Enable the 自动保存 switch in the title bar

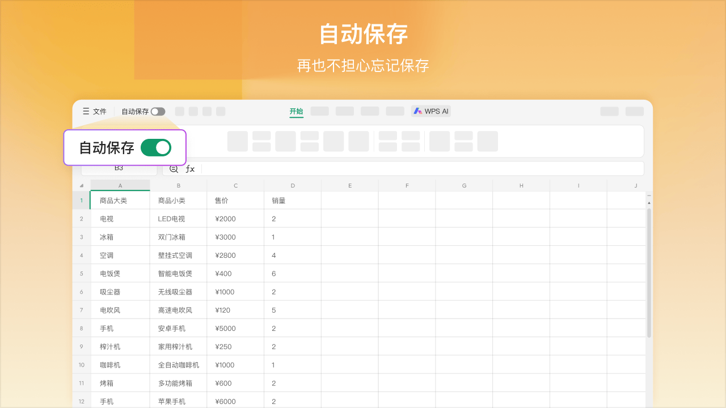point(158,111)
